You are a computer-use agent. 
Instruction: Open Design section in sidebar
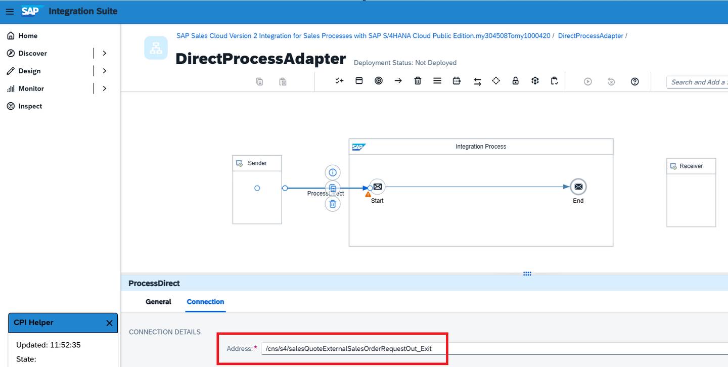(x=29, y=71)
